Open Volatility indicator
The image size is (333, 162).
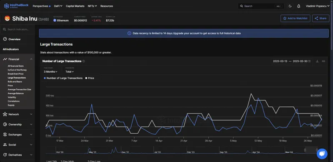pyautogui.click(x=12, y=98)
